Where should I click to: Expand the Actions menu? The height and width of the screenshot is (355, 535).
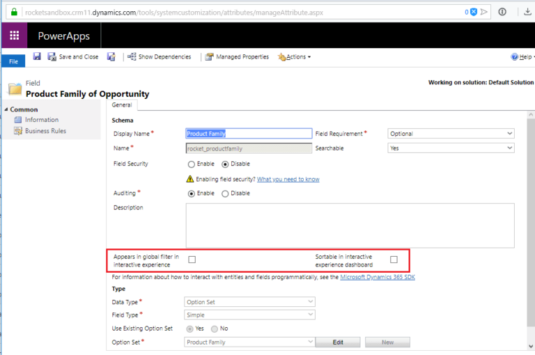295,57
